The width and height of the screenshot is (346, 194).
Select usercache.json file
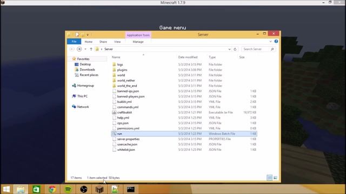point(127,144)
